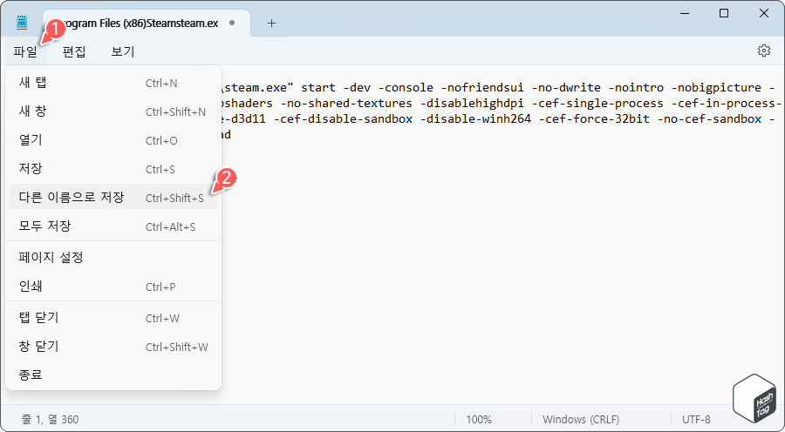Open the 보기 menu
Viewport: 785px width, 432px height.
(x=123, y=51)
